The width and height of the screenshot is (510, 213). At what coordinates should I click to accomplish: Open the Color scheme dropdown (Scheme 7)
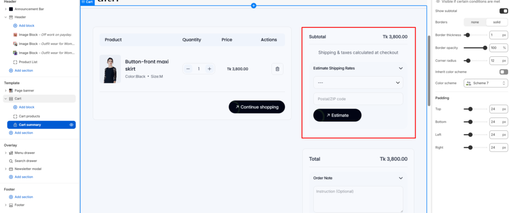tap(485, 83)
